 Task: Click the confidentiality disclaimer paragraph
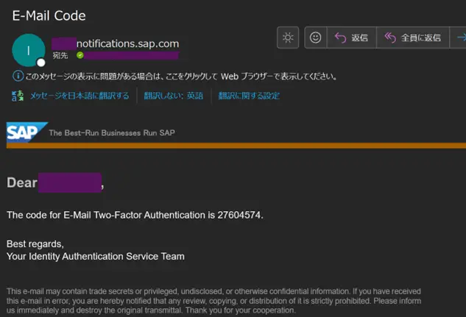point(213,301)
